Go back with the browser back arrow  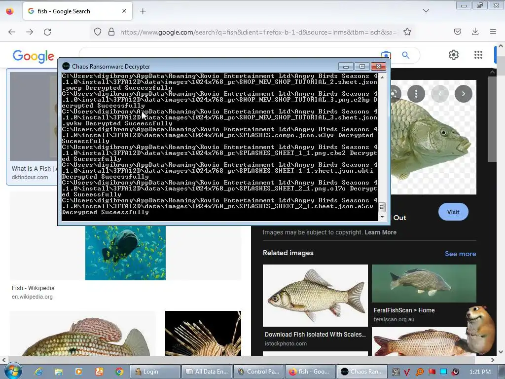pyautogui.click(x=12, y=32)
